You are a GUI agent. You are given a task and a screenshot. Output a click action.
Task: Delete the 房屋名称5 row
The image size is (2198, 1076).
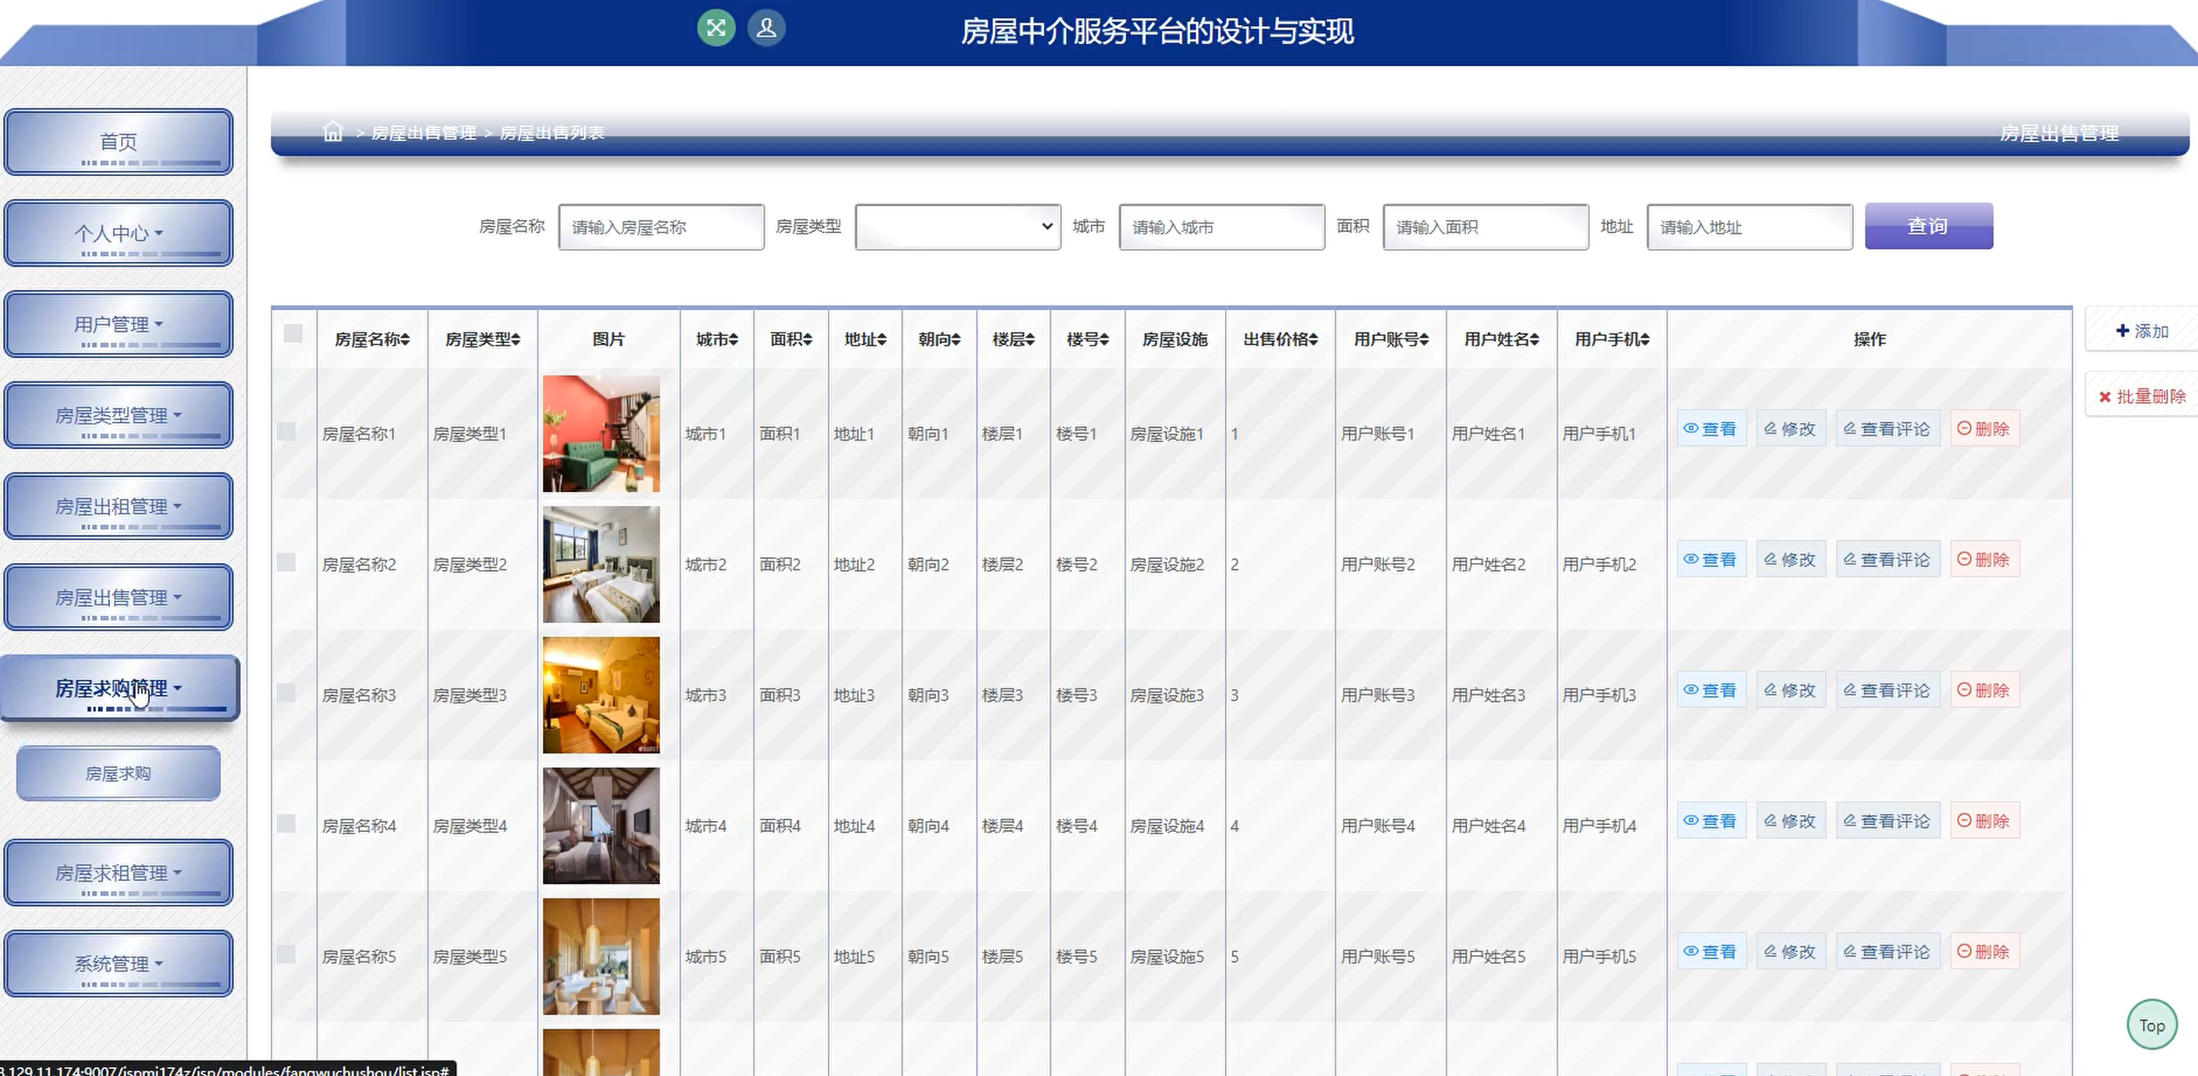[x=1984, y=951]
